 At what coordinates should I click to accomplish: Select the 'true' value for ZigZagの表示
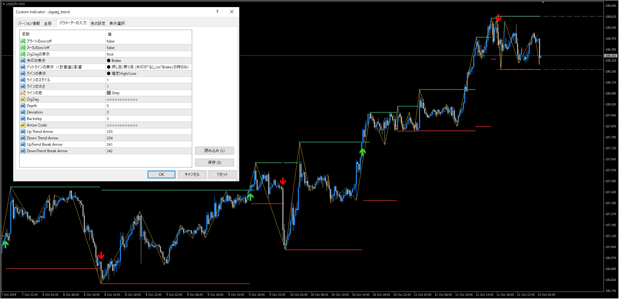coord(110,54)
